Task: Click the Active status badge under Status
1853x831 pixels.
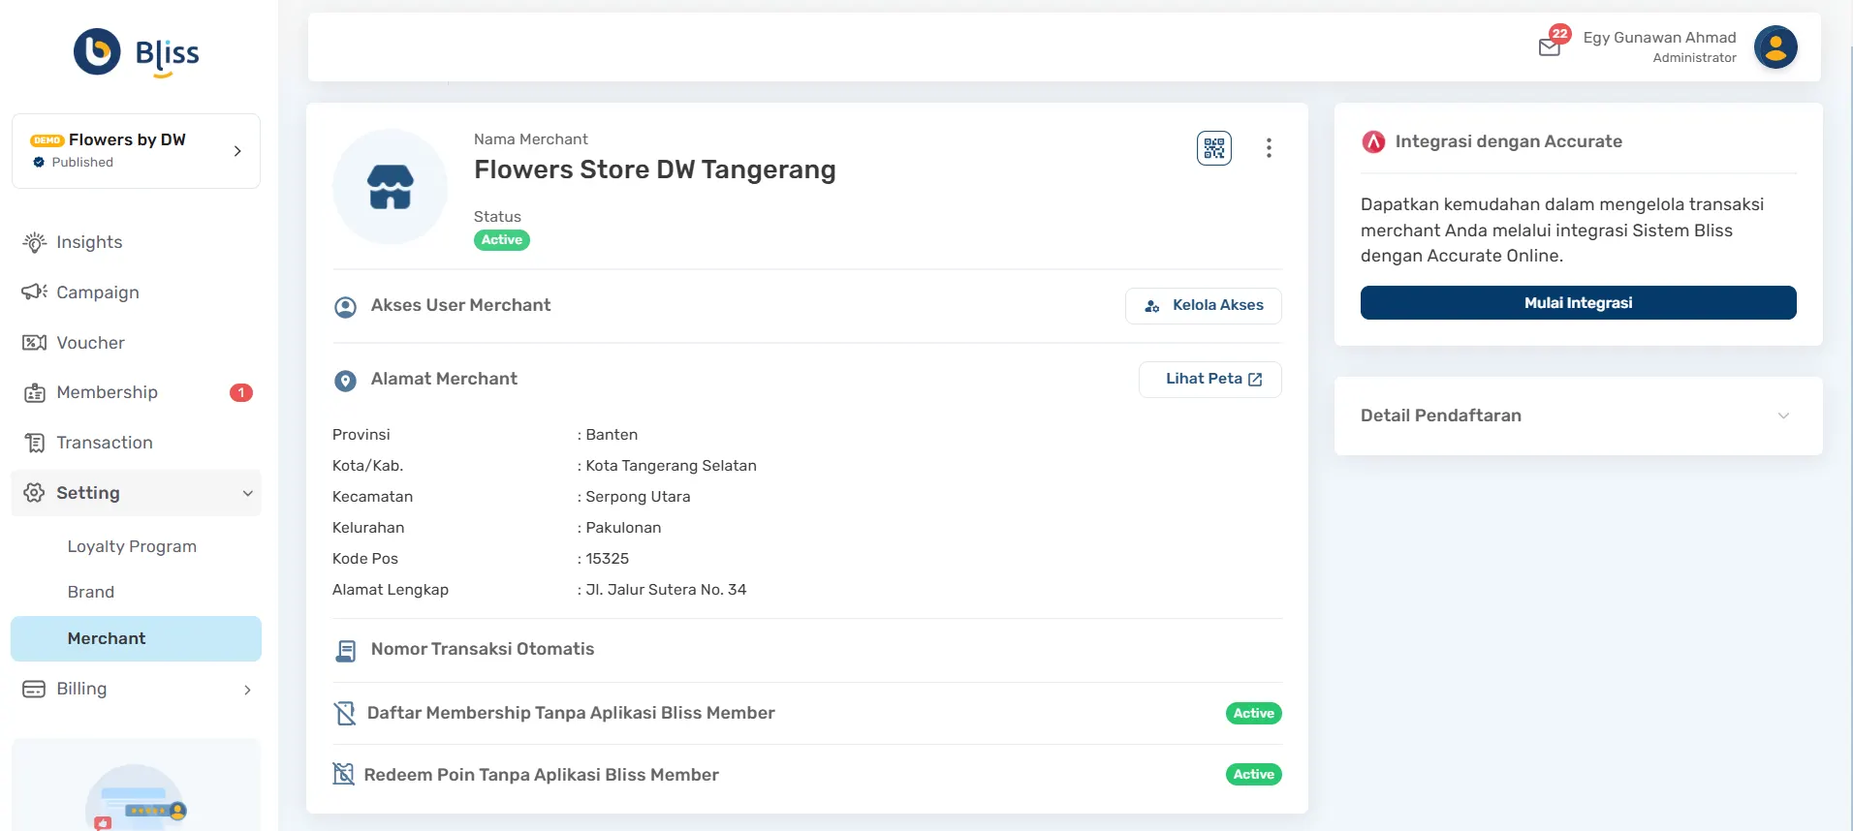Action: click(x=502, y=240)
